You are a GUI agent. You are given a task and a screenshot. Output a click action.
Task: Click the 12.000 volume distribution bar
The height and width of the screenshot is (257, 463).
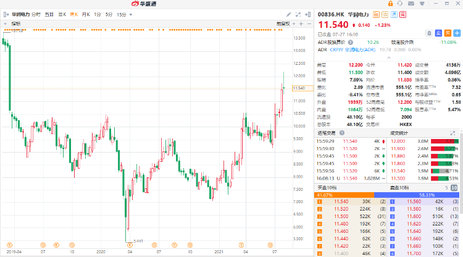click(x=444, y=141)
